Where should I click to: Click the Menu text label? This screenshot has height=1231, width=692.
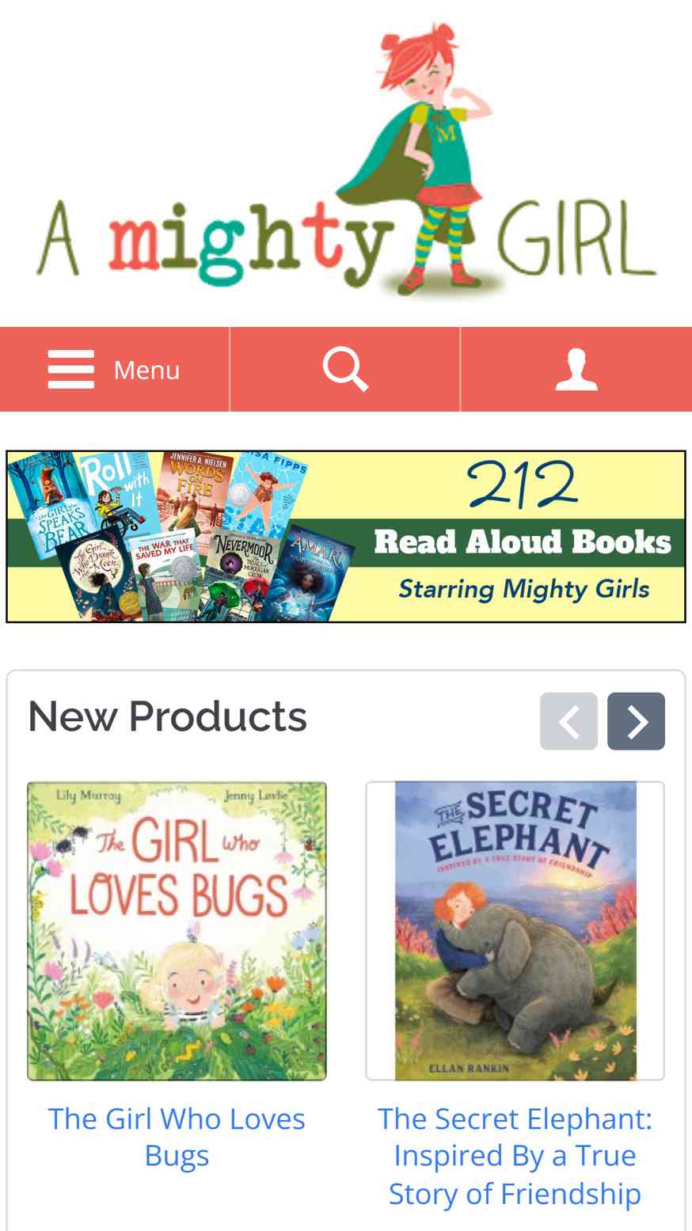146,370
